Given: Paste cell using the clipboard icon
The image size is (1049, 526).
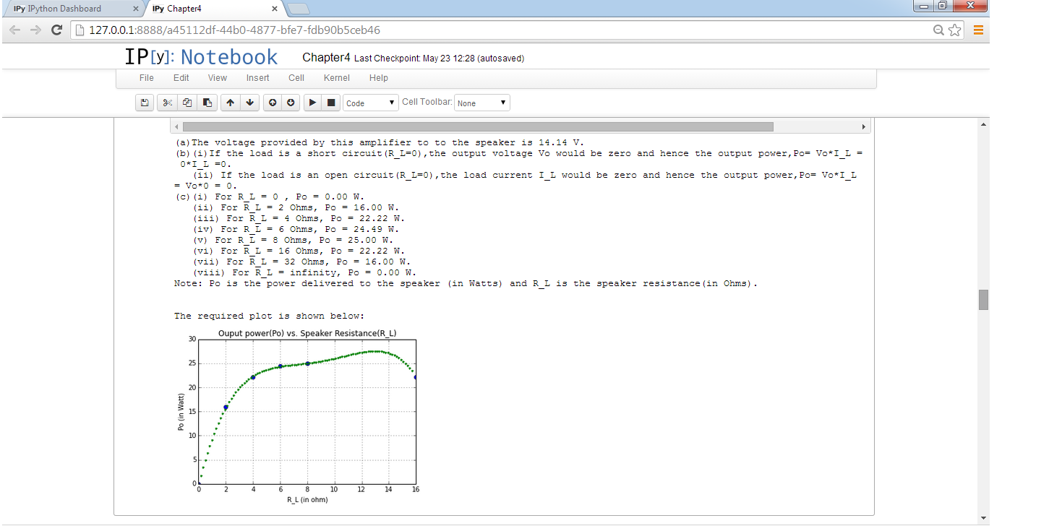Looking at the screenshot, I should (207, 103).
